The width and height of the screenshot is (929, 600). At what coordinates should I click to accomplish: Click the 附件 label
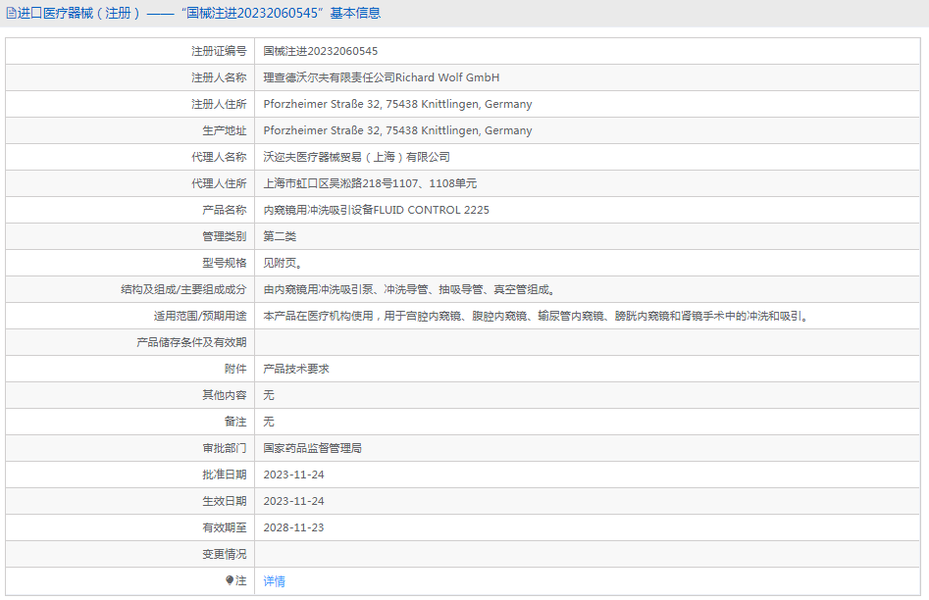click(x=235, y=369)
